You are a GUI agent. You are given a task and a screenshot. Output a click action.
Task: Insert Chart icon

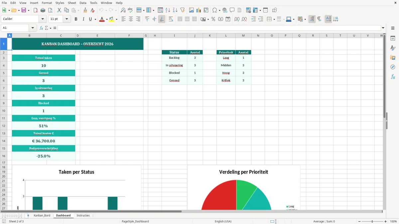point(199,10)
